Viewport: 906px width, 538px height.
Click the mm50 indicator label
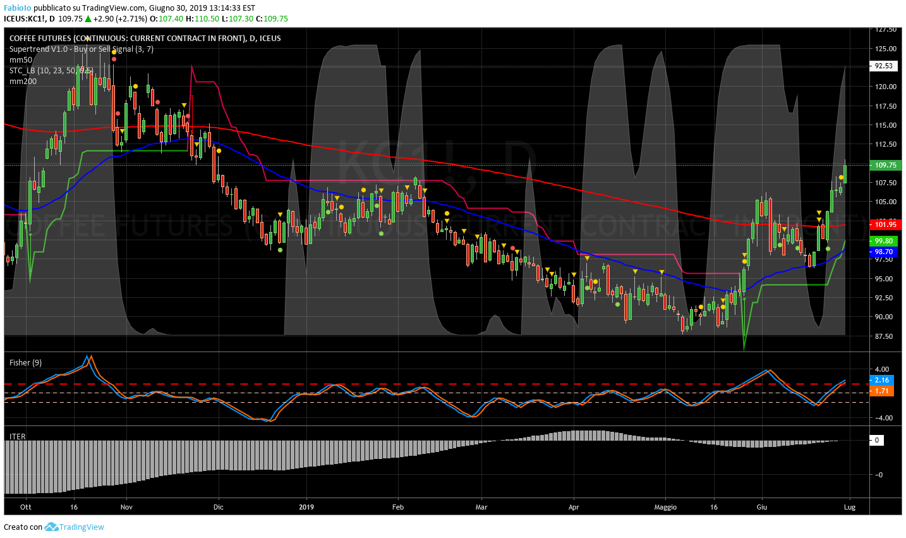[x=21, y=60]
